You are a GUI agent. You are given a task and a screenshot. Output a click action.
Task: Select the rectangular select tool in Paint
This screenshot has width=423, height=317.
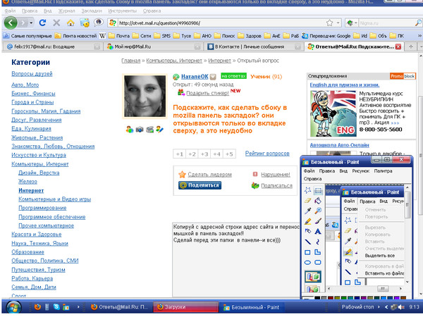point(318,191)
